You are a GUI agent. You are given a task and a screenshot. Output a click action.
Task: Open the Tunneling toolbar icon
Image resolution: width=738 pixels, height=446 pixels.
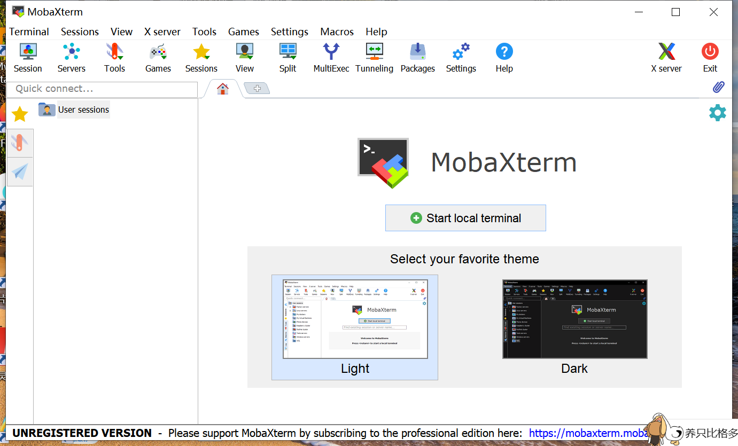374,58
